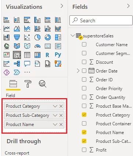The image size is (133, 156).
Task: Select the Stacked column chart visual
Action: [x=17, y=20]
